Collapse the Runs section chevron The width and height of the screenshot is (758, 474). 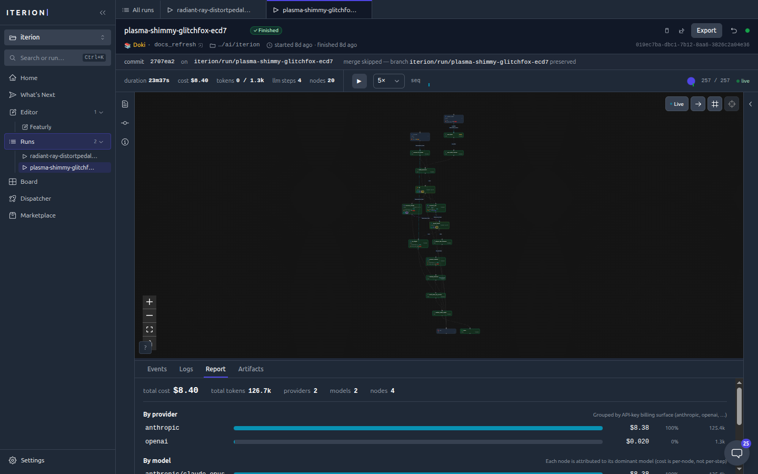point(101,142)
